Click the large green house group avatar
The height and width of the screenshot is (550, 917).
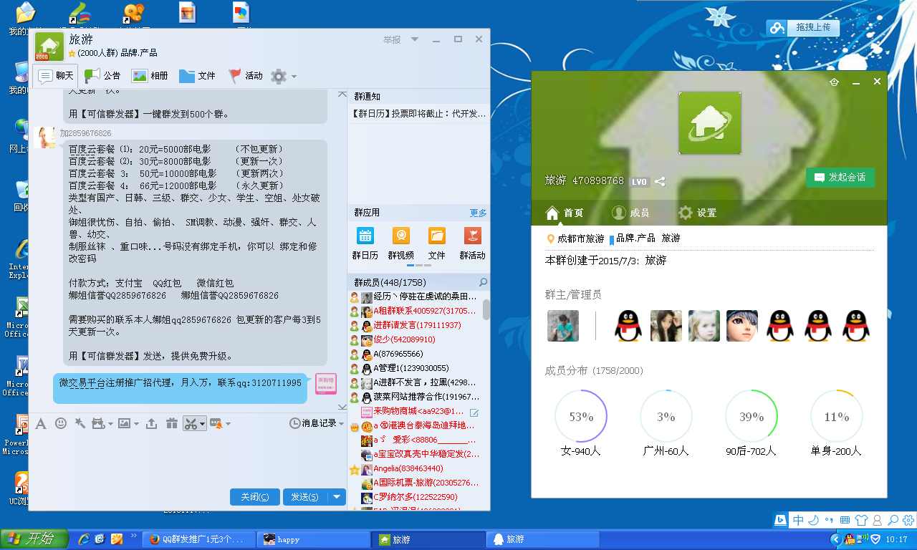coord(709,123)
